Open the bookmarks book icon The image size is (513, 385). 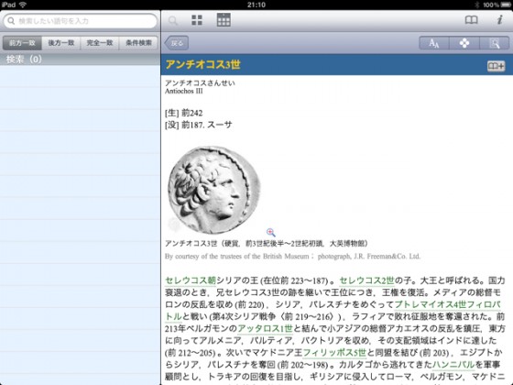[x=471, y=20]
